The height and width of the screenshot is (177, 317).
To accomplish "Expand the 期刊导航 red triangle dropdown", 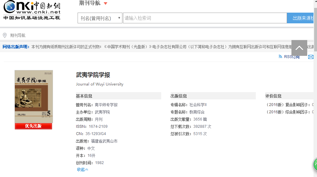I will (105, 3).
